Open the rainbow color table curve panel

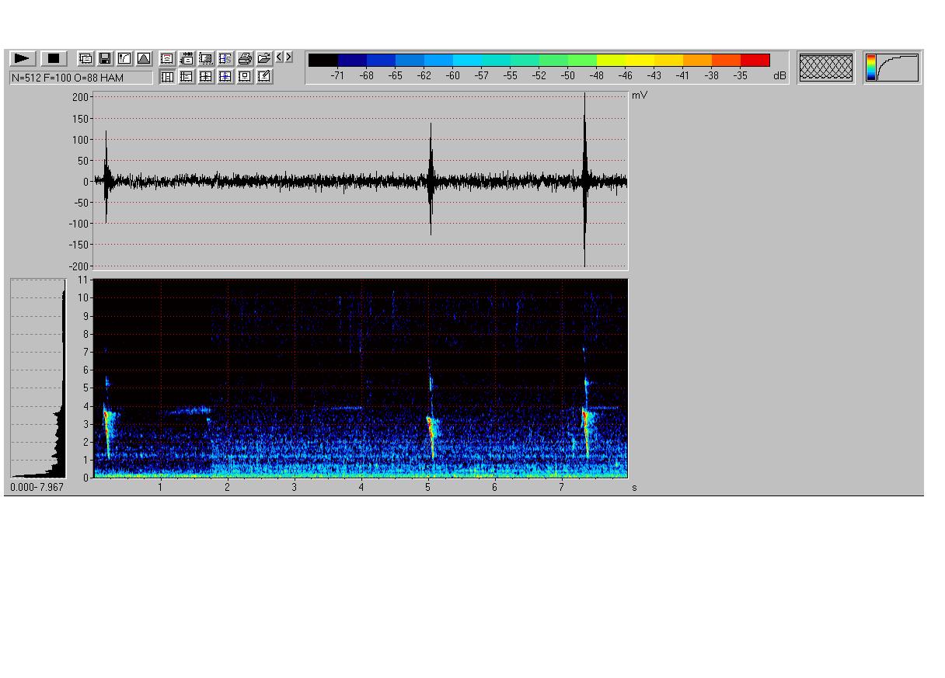(x=892, y=68)
